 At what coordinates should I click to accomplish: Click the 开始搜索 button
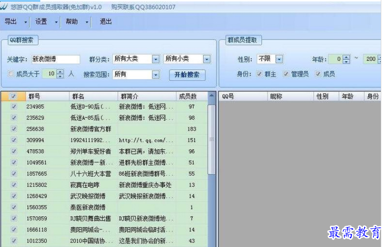(187, 75)
